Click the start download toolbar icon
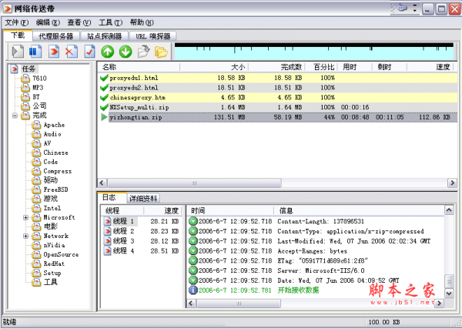Screen dimensions: 462x329 point(17,52)
